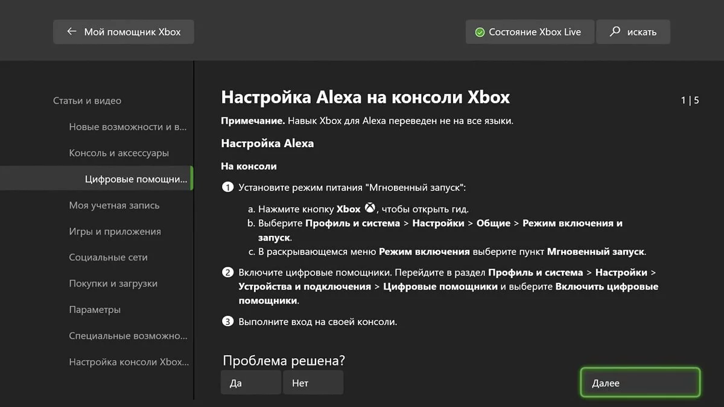Image resolution: width=724 pixels, height=407 pixels.
Task: Open Новые возможности category
Action: coord(128,127)
